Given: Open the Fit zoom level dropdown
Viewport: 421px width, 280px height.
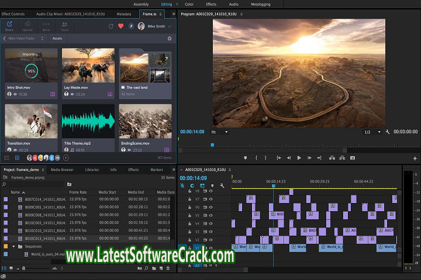Looking at the screenshot, I should coord(219,132).
